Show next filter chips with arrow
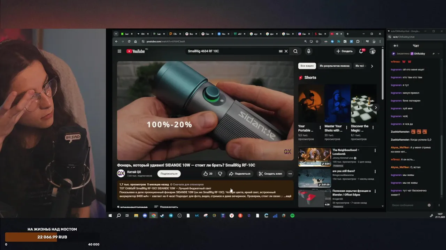Viewport: 446px width, 250px height. coord(372,66)
